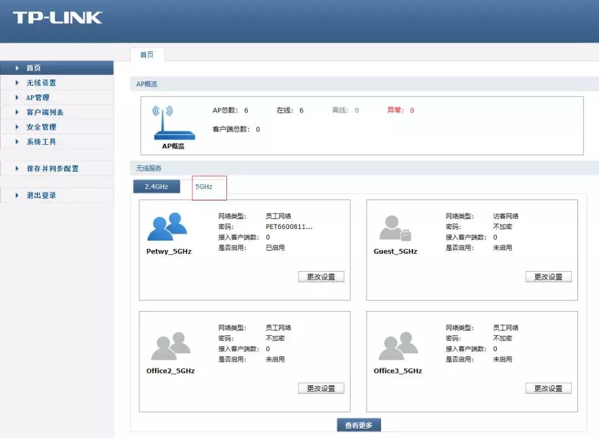599x438 pixels.
Task: Click the 不加密 password value of Office2_5GHz
Action: (x=275, y=338)
